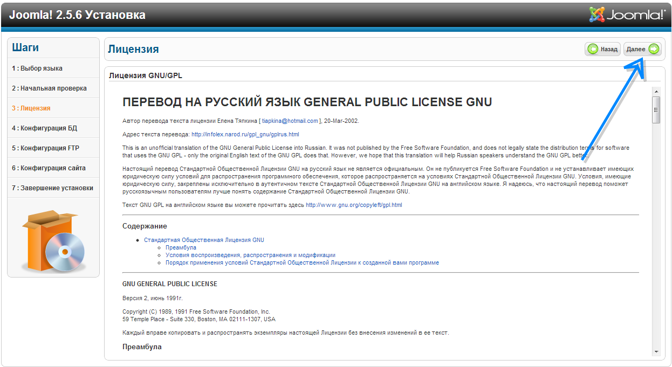Click the license scrollbar down arrow

tap(656, 351)
